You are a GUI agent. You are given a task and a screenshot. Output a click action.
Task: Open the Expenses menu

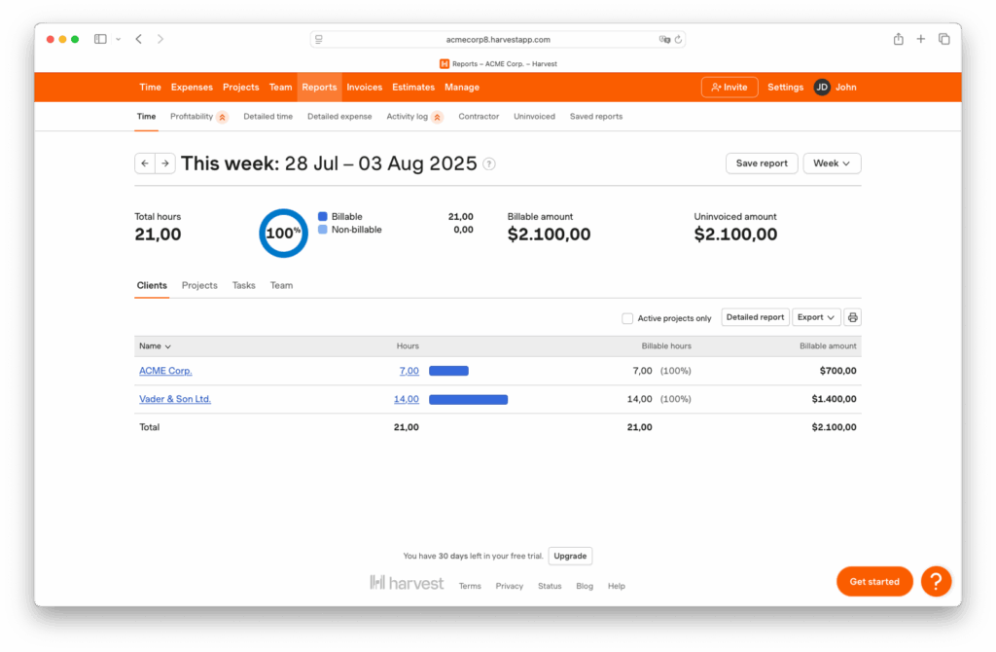[x=192, y=87]
